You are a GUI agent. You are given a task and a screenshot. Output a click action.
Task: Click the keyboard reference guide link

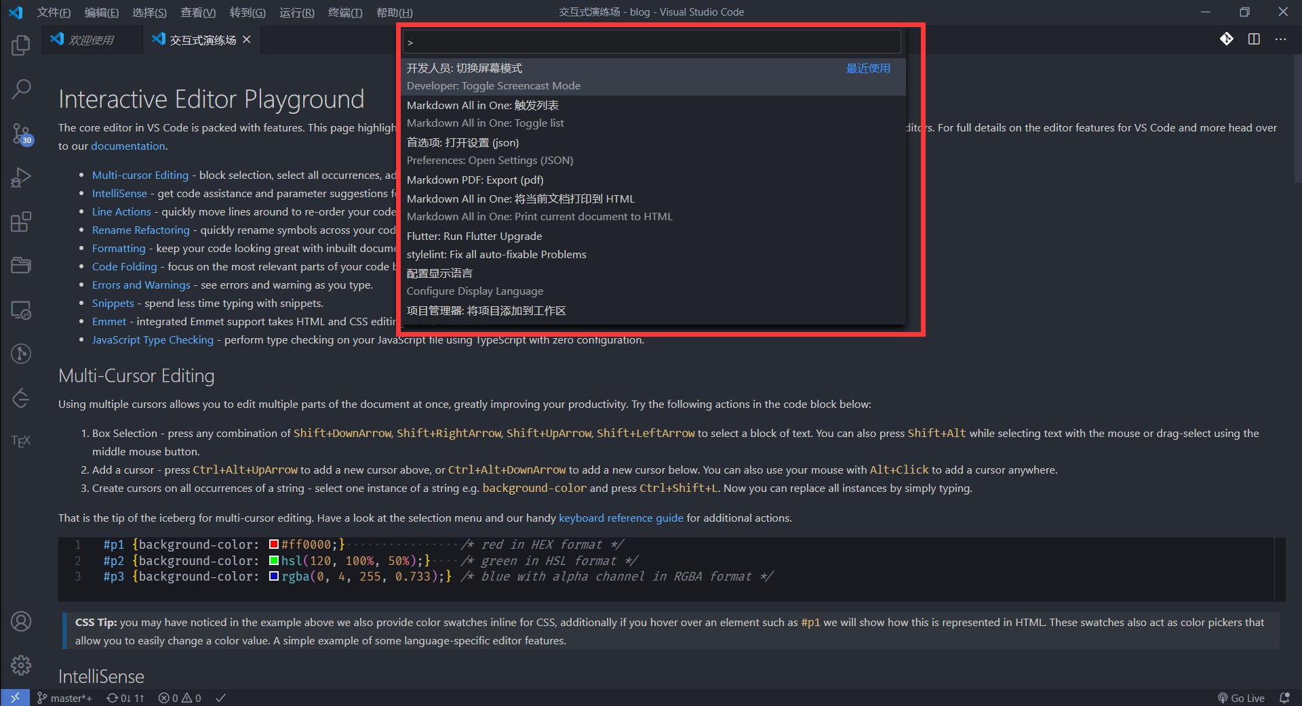pyautogui.click(x=620, y=518)
